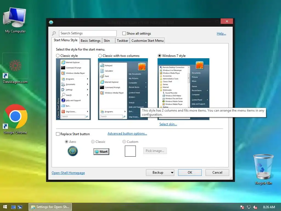Viewport: 281px width, 211px height.
Task: Click the Pick image... button
Action: [x=155, y=151]
